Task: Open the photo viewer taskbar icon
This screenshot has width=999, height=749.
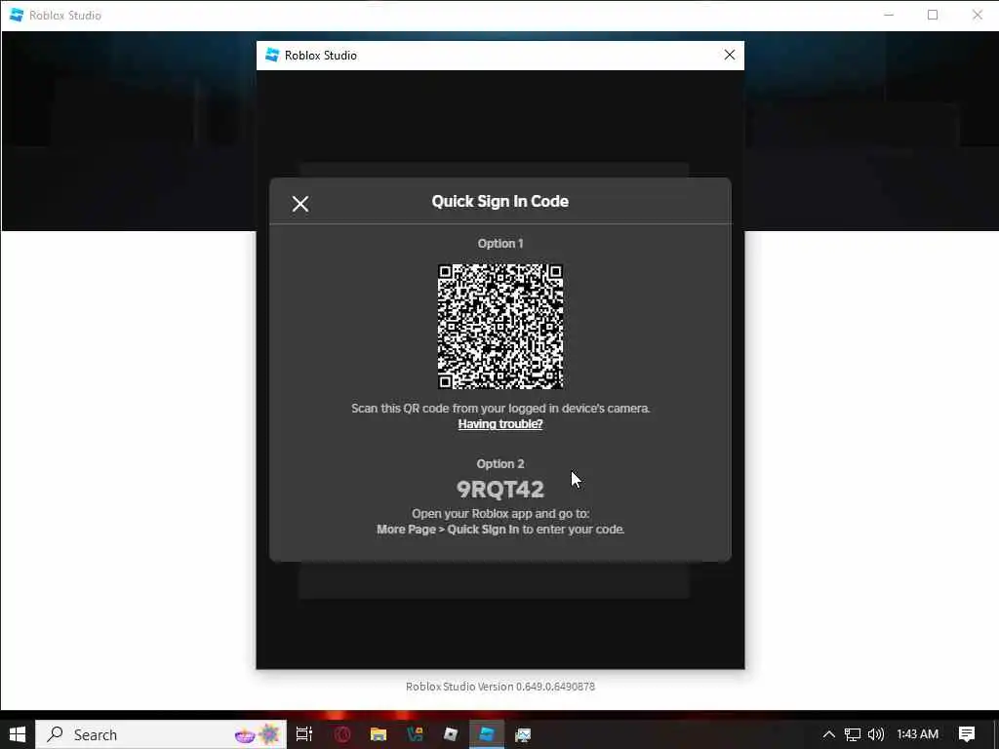Action: pos(523,734)
